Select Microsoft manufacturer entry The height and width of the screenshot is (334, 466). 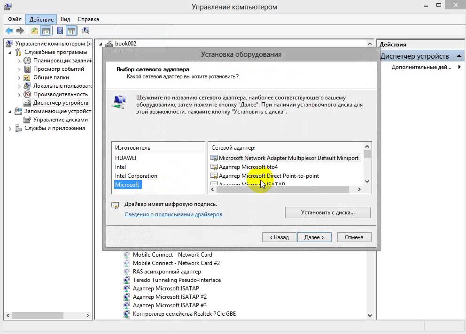[127, 185]
